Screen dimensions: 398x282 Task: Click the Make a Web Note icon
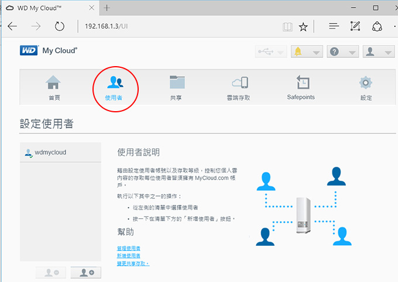click(x=355, y=26)
